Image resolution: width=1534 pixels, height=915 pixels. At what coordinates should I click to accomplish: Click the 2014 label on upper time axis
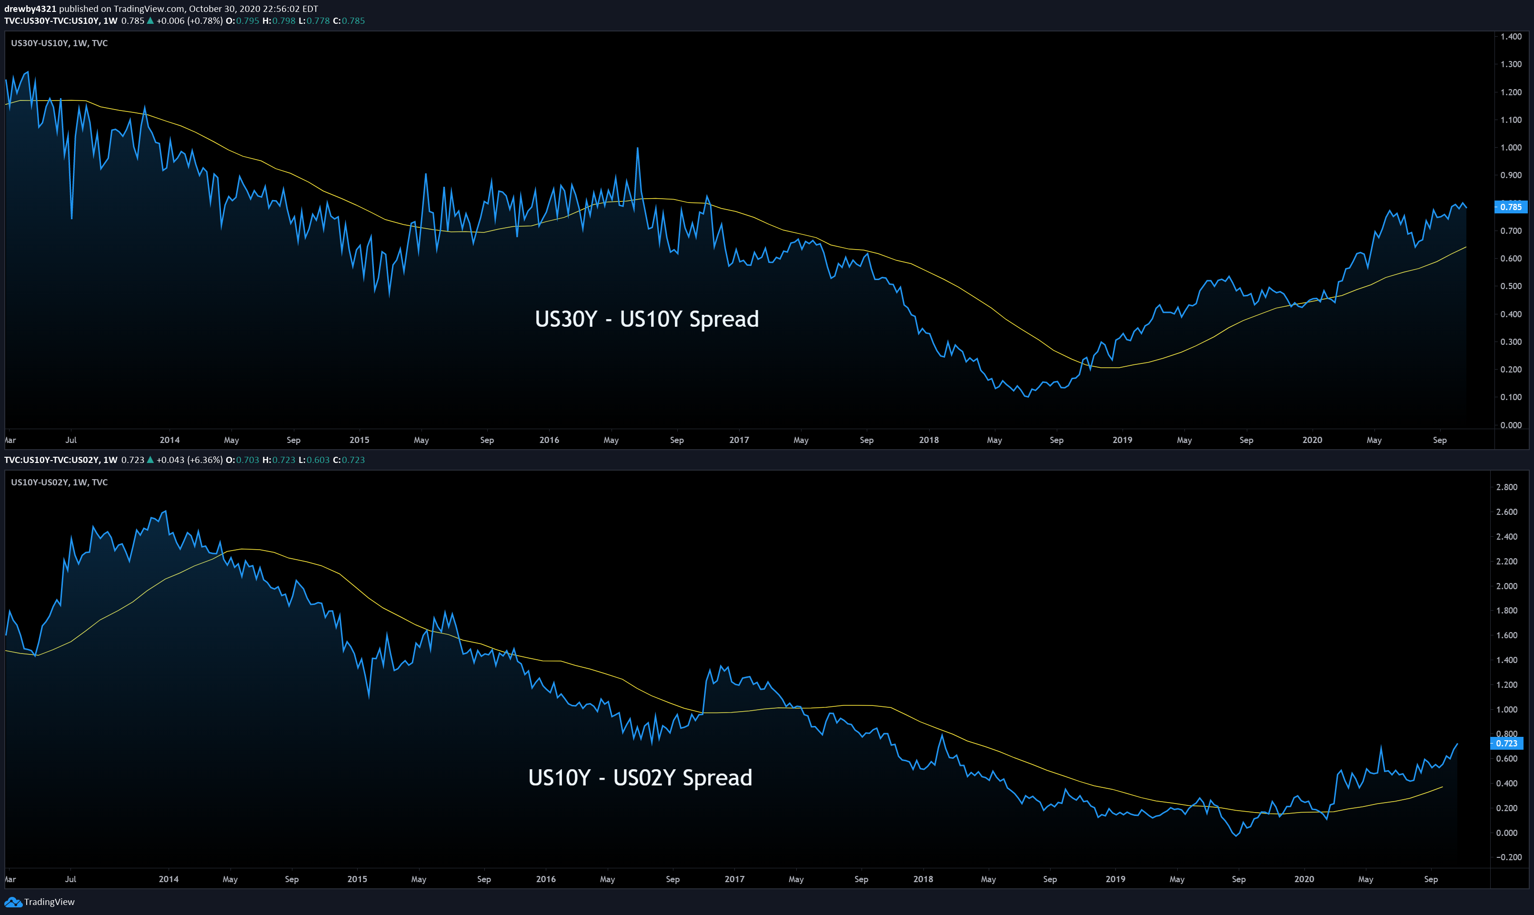pyautogui.click(x=170, y=440)
